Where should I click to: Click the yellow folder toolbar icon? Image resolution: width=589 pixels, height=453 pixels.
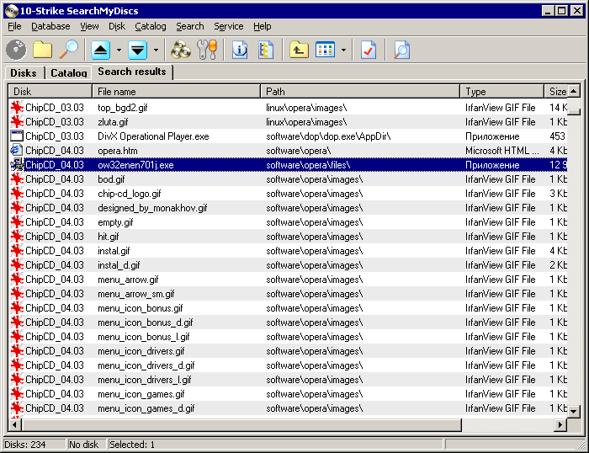point(42,50)
